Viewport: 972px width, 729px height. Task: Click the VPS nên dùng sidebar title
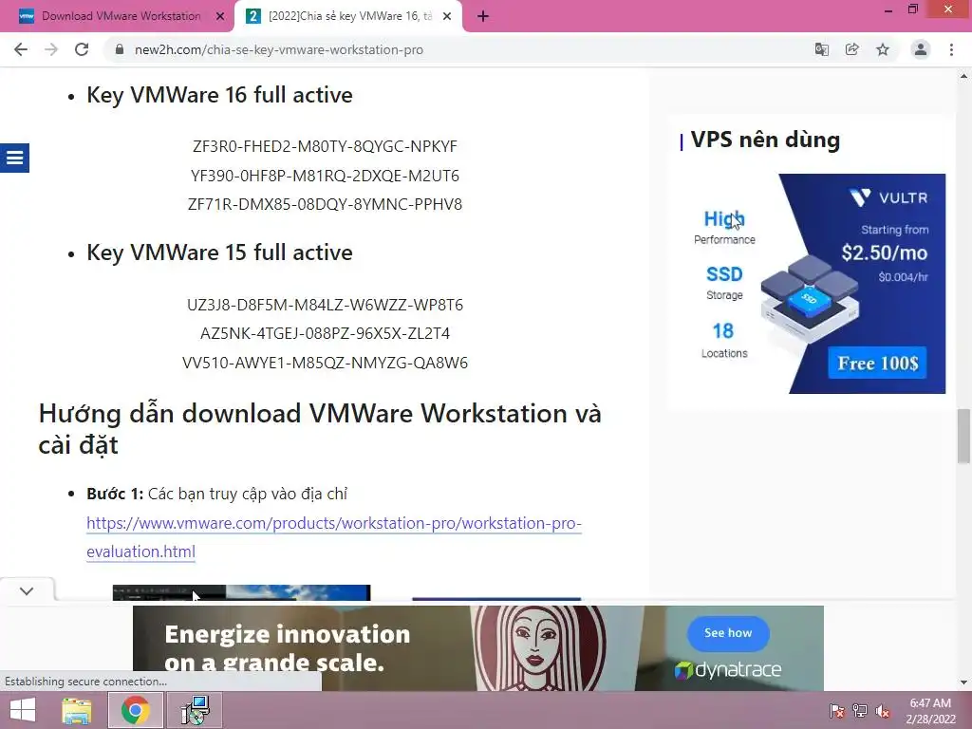765,140
